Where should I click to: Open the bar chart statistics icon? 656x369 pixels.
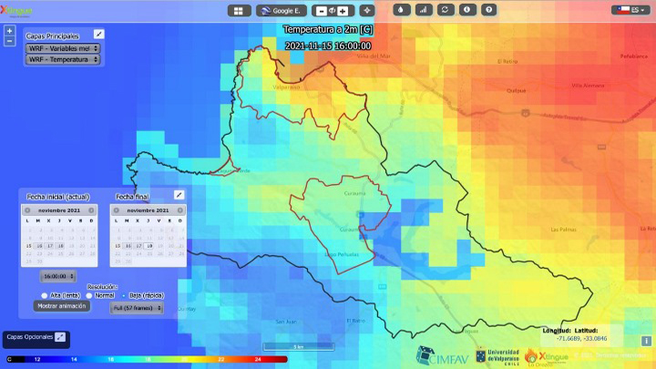pos(424,10)
